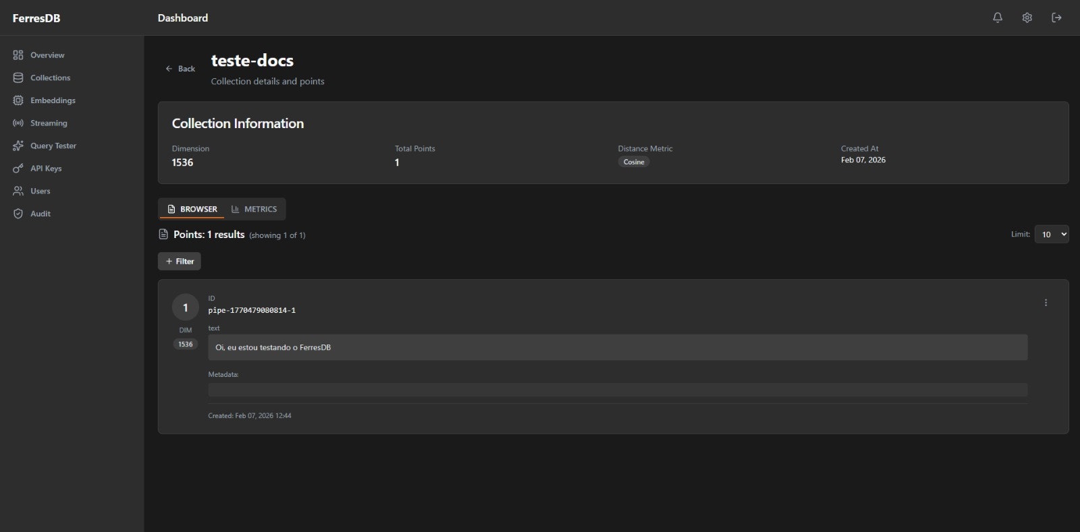This screenshot has width=1080, height=532.
Task: Click the point number 1 circle
Action: 186,307
